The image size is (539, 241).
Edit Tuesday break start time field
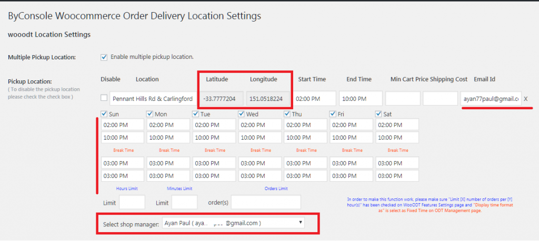pyautogui.click(x=214, y=163)
